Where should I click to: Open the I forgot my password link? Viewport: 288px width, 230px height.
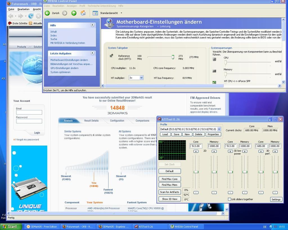point(27,140)
